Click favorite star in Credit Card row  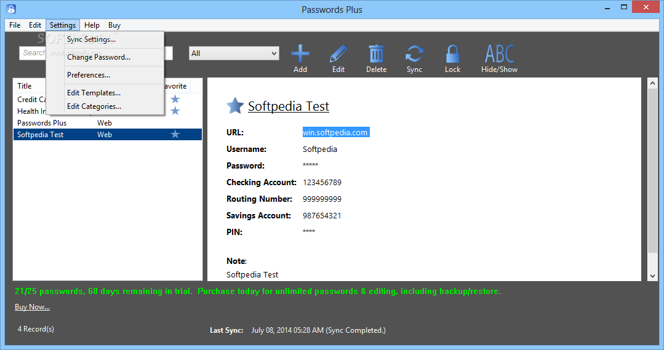[175, 99]
